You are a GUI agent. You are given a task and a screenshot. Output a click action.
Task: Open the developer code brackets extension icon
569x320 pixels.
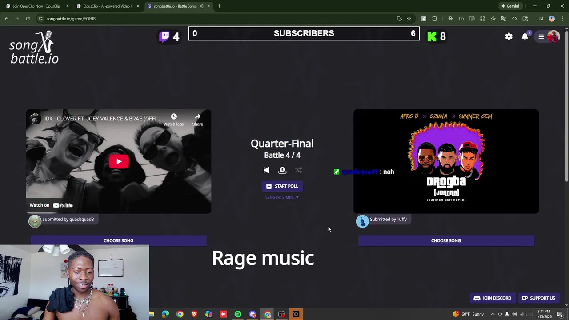click(x=514, y=19)
